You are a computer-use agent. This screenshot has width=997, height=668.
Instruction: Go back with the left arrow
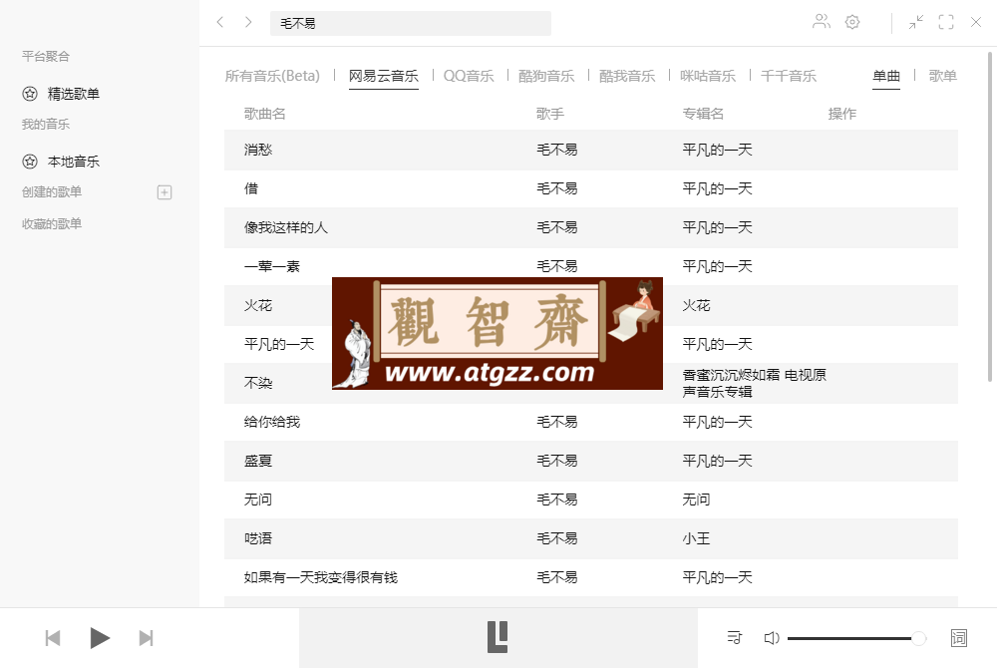(220, 22)
